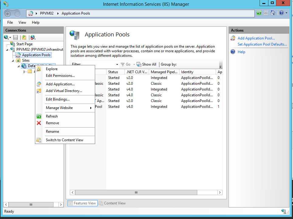The image size is (293, 219).
Task: Click the Show All icon in filter bar
Action: click(139, 64)
